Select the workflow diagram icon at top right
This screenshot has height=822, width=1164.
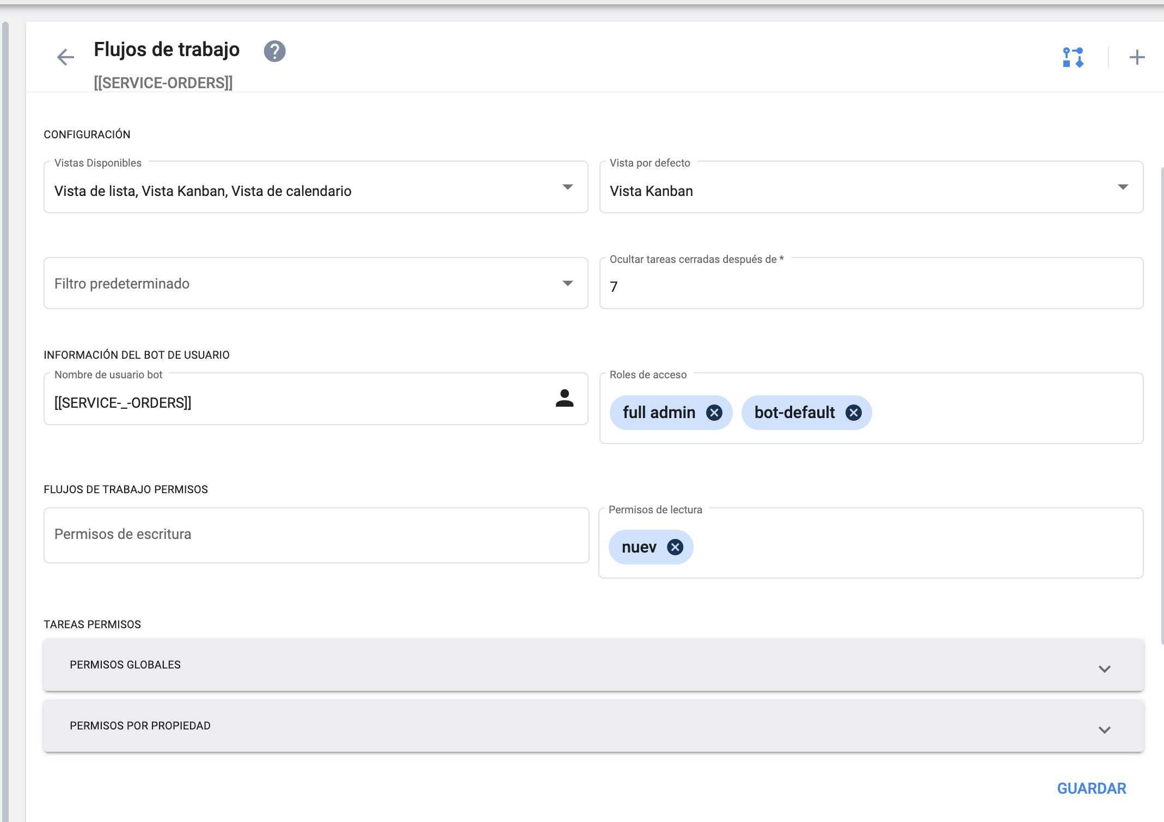point(1073,58)
